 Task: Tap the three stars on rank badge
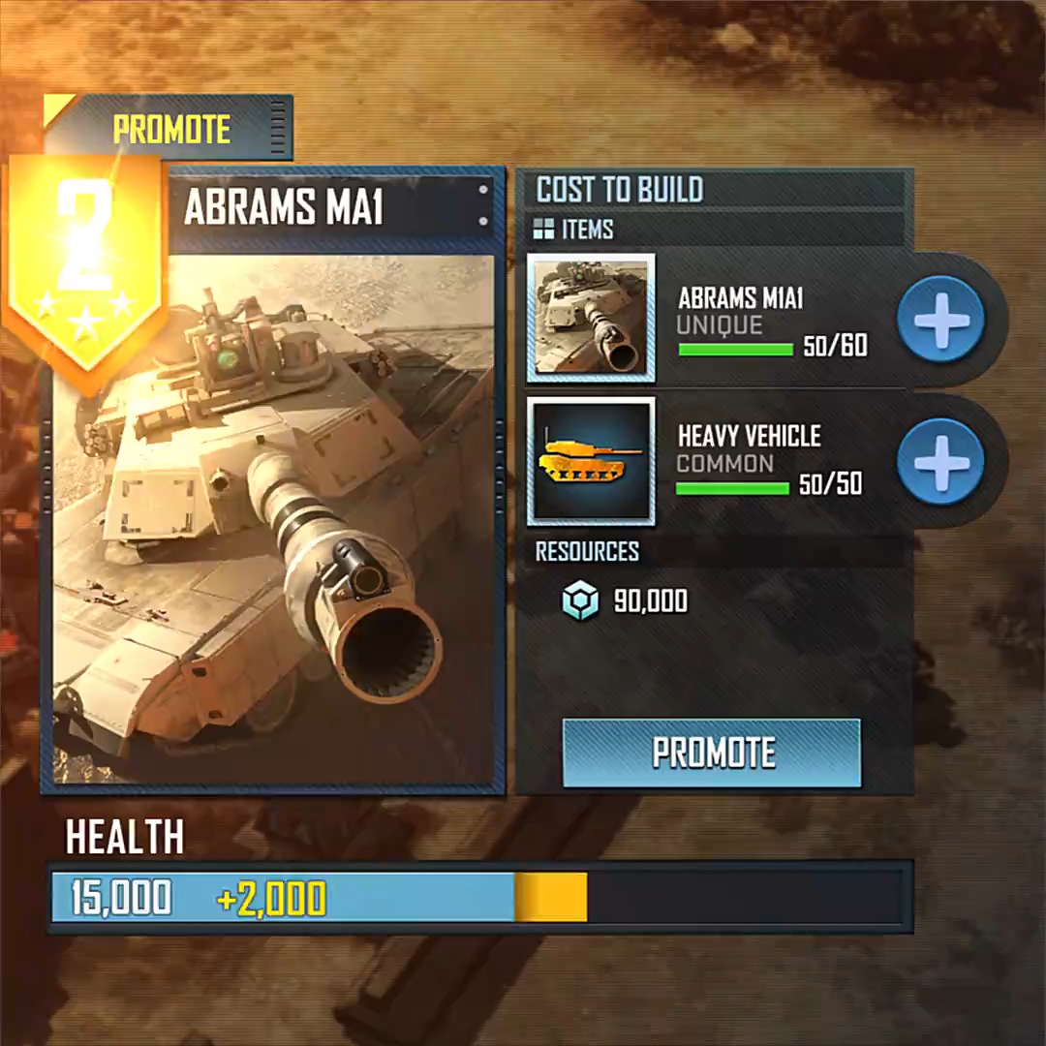[84, 314]
